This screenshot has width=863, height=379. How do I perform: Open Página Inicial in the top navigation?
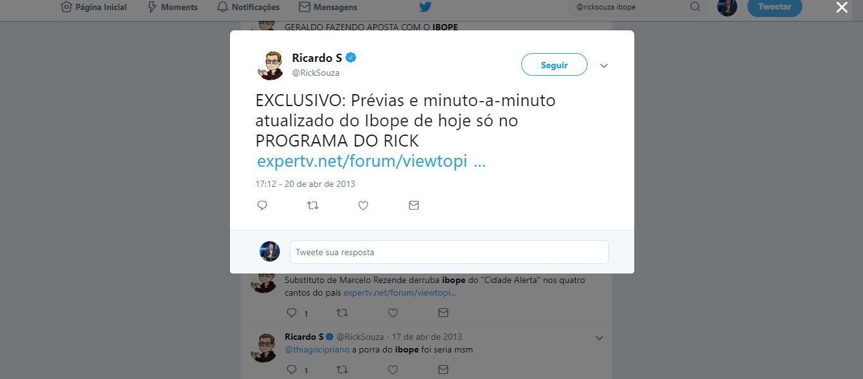[94, 8]
